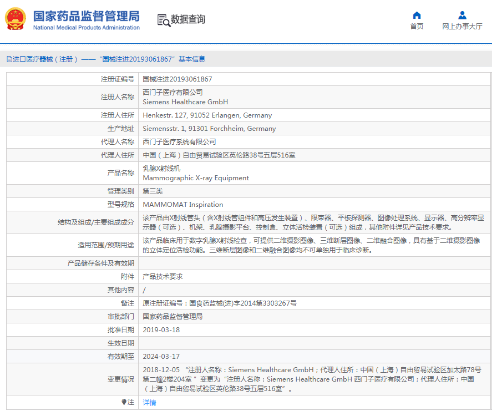Click the 管理类别 label
Screen dimensions: 492x411
[120, 191]
